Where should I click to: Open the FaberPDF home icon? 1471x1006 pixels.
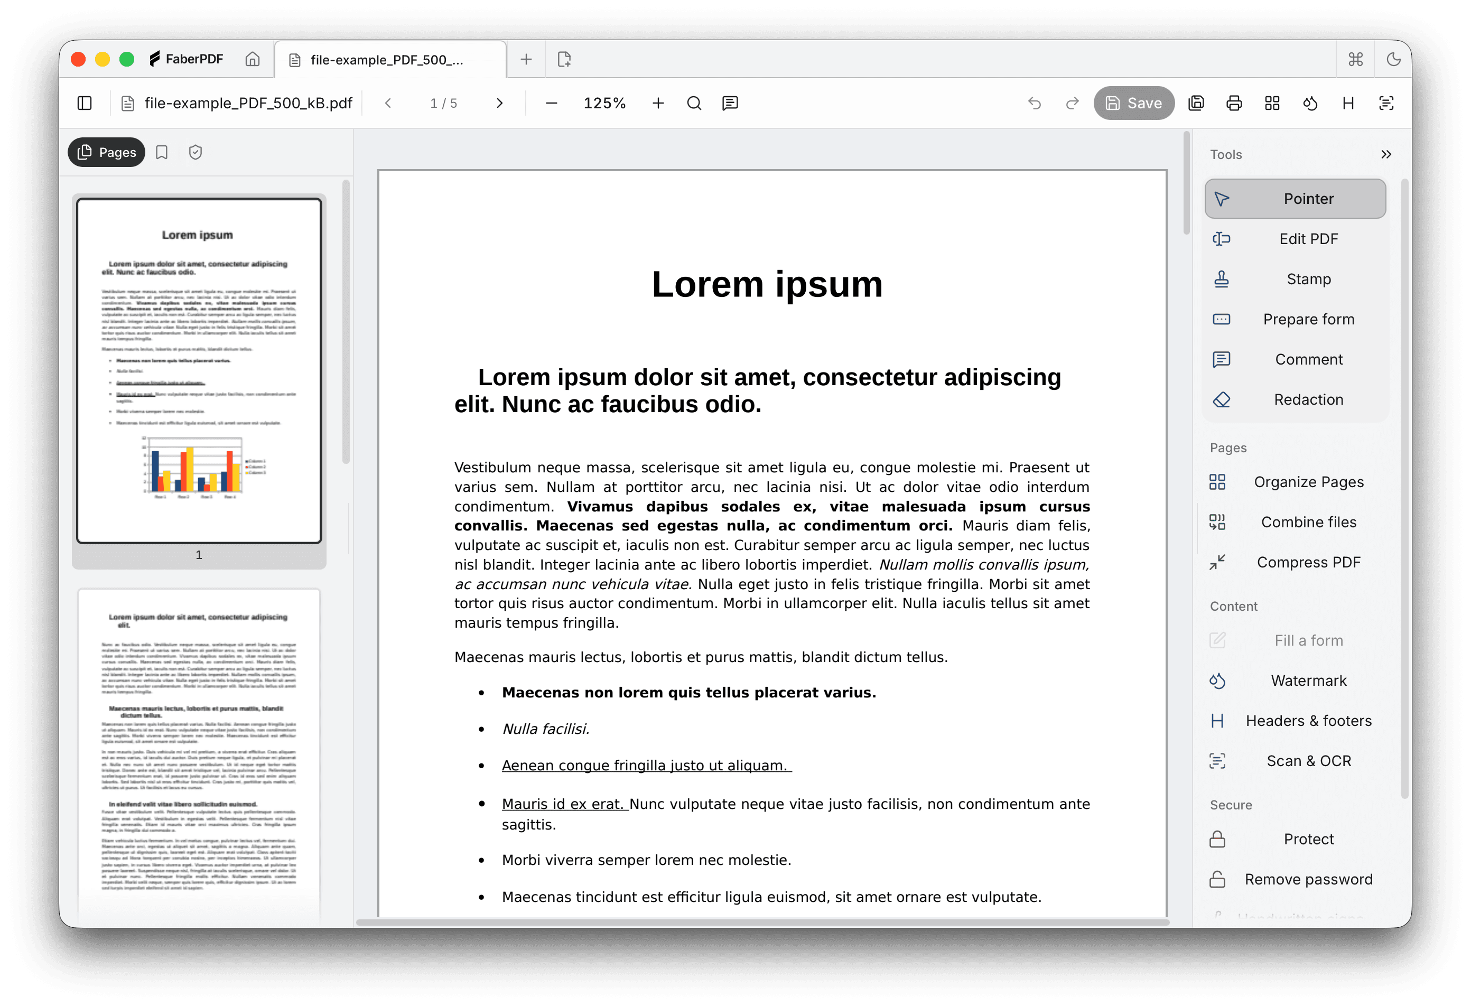click(252, 59)
